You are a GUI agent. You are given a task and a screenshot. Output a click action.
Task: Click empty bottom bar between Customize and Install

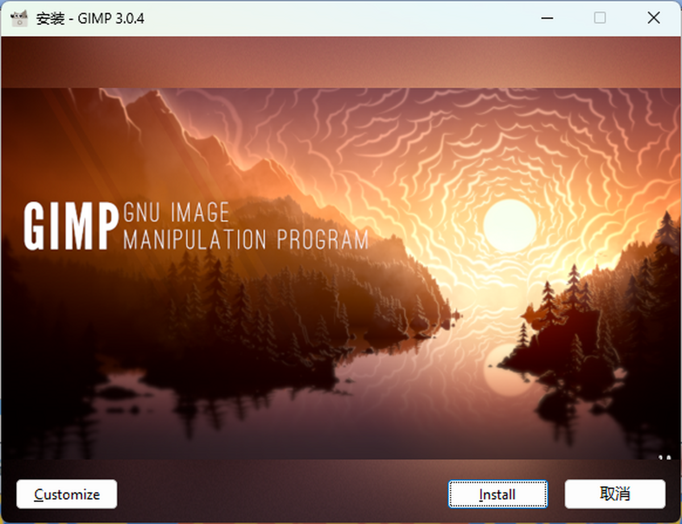coord(284,494)
